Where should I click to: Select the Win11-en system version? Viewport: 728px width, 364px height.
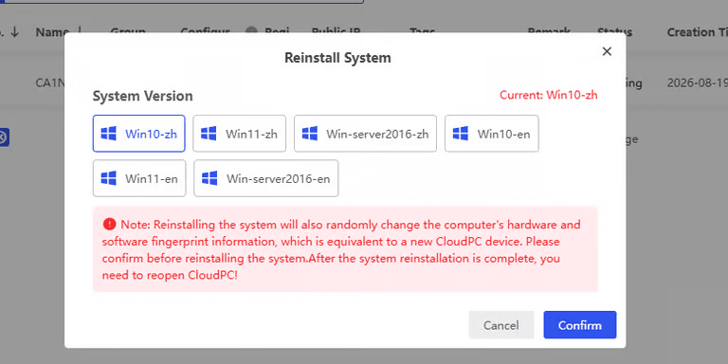[x=139, y=178]
